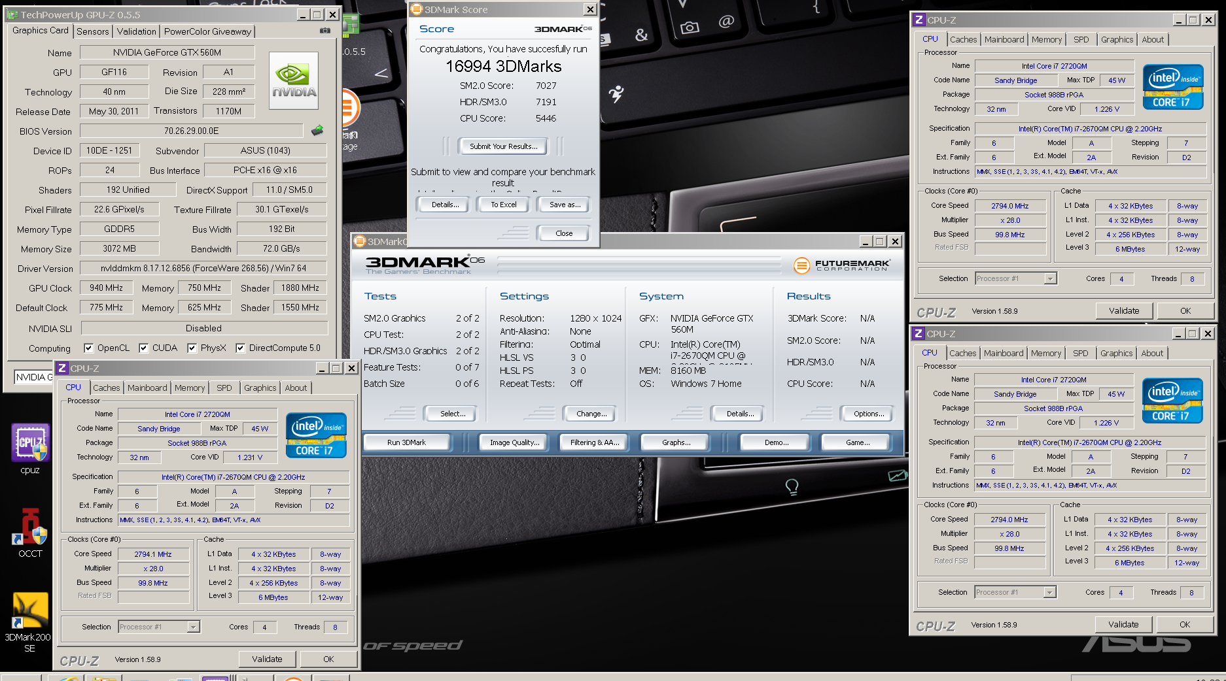Start the benchmark with Run 3DMark

point(406,442)
